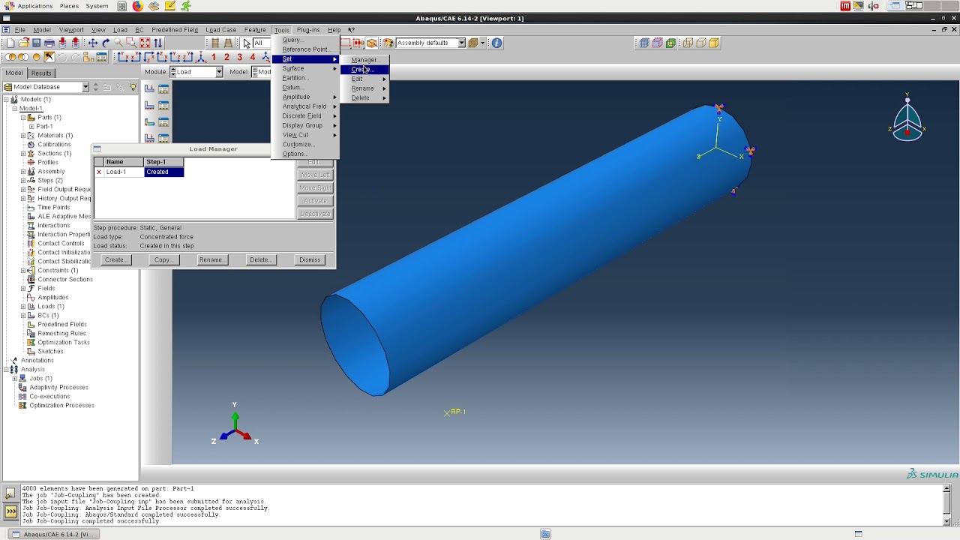The image size is (960, 540).
Task: Expand the Steps (2) node
Action: click(x=23, y=180)
